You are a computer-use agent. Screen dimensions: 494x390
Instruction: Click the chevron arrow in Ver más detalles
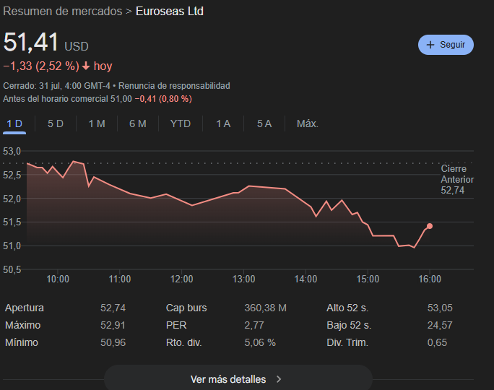279,379
